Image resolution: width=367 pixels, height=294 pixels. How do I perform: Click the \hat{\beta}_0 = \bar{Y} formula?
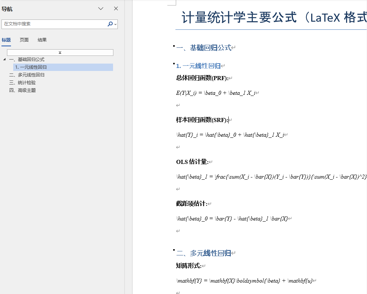[232, 219]
